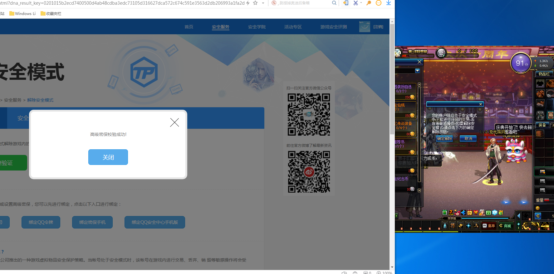Open the 安全学院 nav item

point(257,27)
